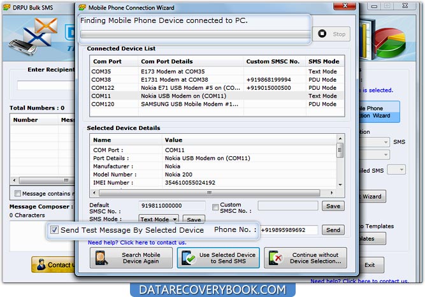Click the IMEI value 354610055024192

point(190,182)
